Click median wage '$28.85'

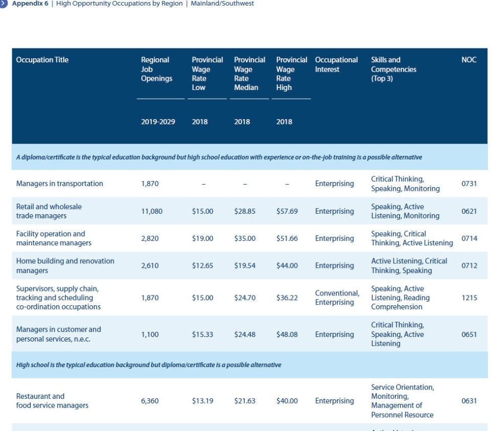[x=245, y=211]
